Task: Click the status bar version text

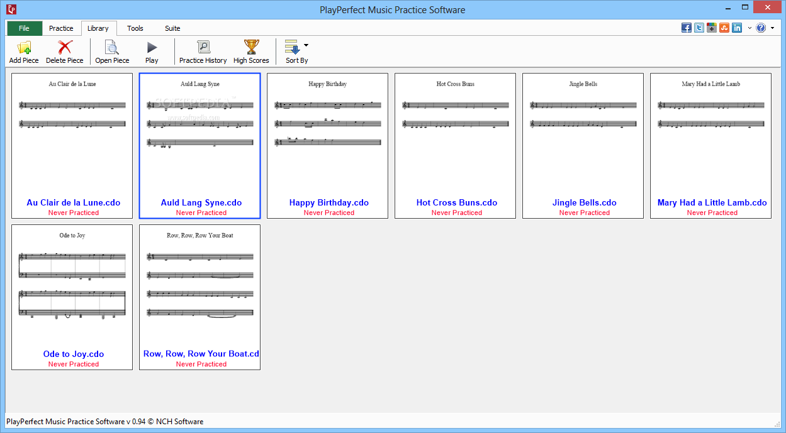Action: pos(104,422)
